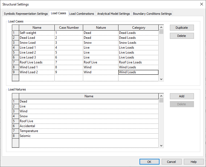Select Wind Loads category cell for Wind Load 2
The image size is (206, 167).
pos(138,72)
